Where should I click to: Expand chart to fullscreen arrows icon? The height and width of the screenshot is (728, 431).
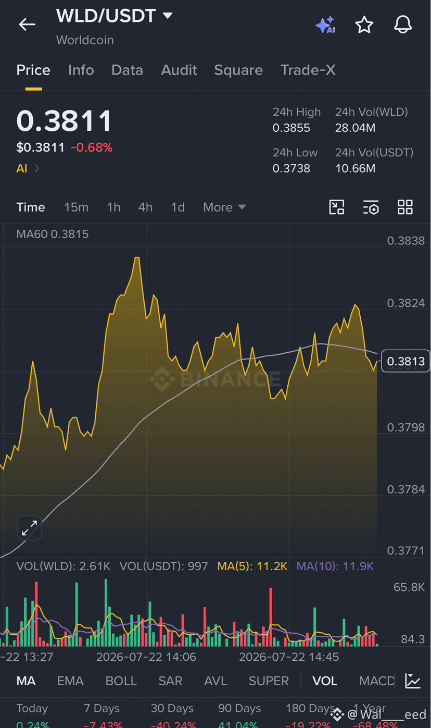(29, 528)
